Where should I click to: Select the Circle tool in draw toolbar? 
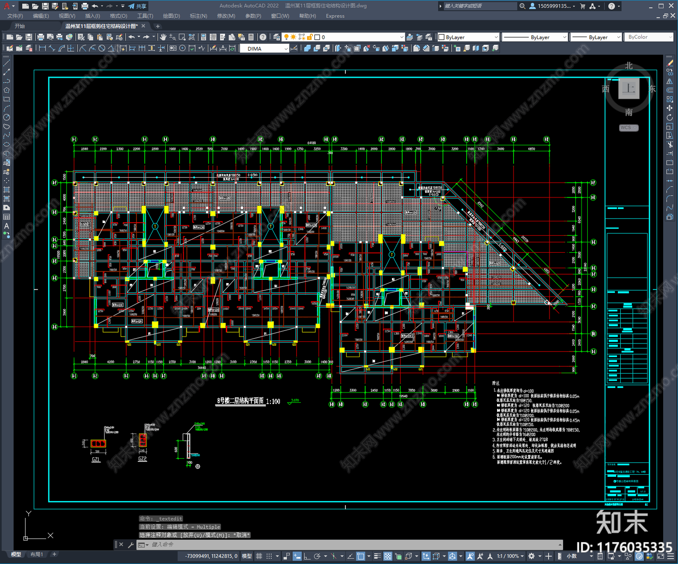[x=6, y=117]
